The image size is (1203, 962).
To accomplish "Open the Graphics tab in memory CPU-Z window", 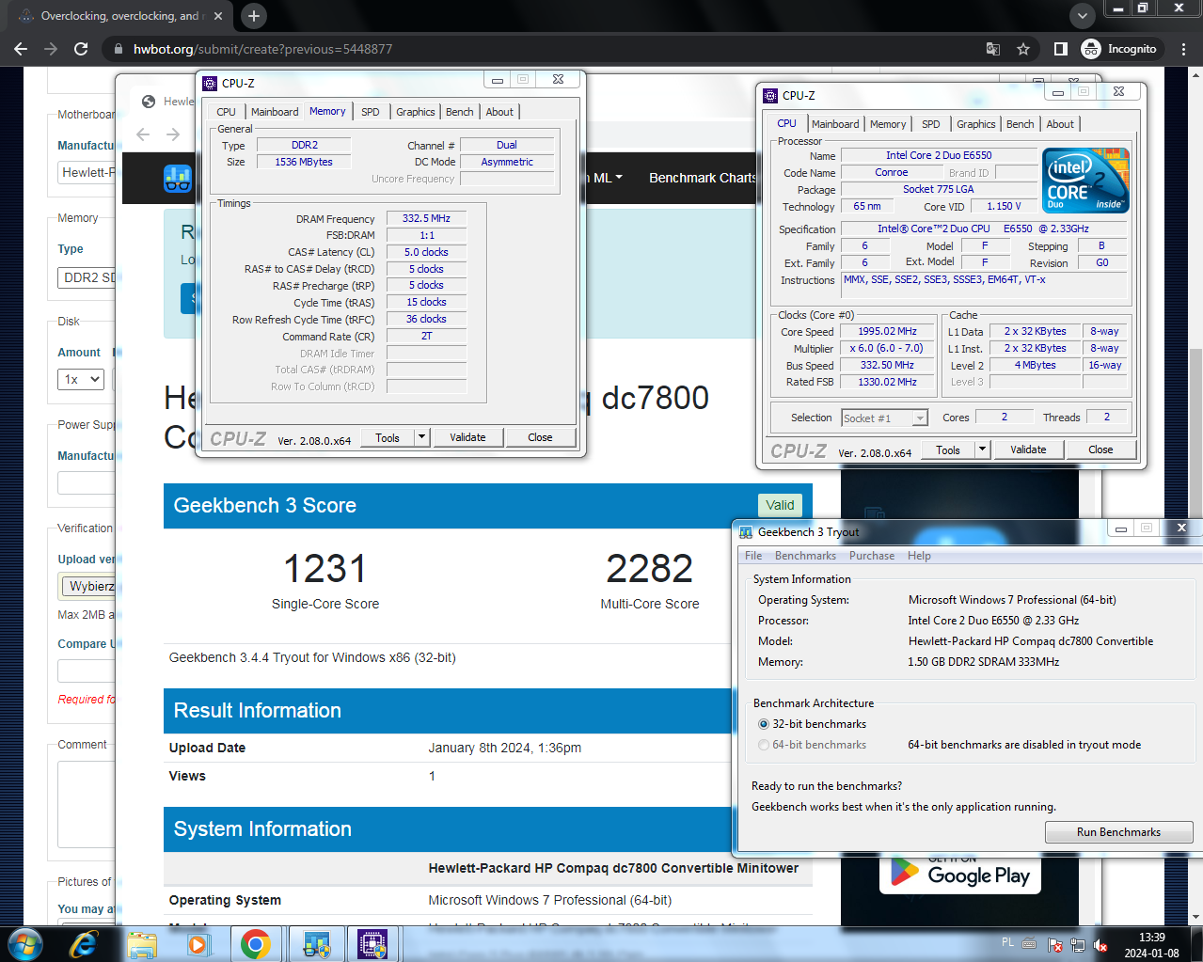I will point(416,112).
